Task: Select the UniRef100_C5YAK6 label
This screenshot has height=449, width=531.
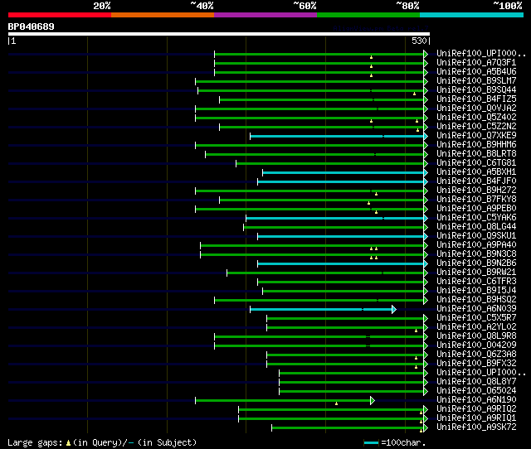Action: pyautogui.click(x=476, y=218)
